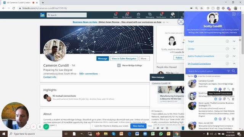Open 500+ connections link

(88, 73)
